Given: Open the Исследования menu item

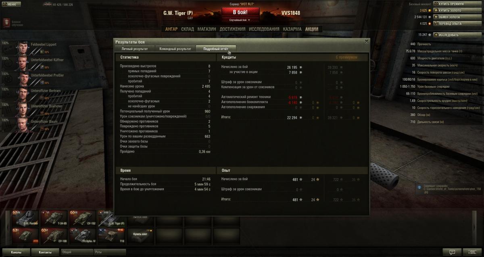Looking at the screenshot, I should pyautogui.click(x=264, y=29).
